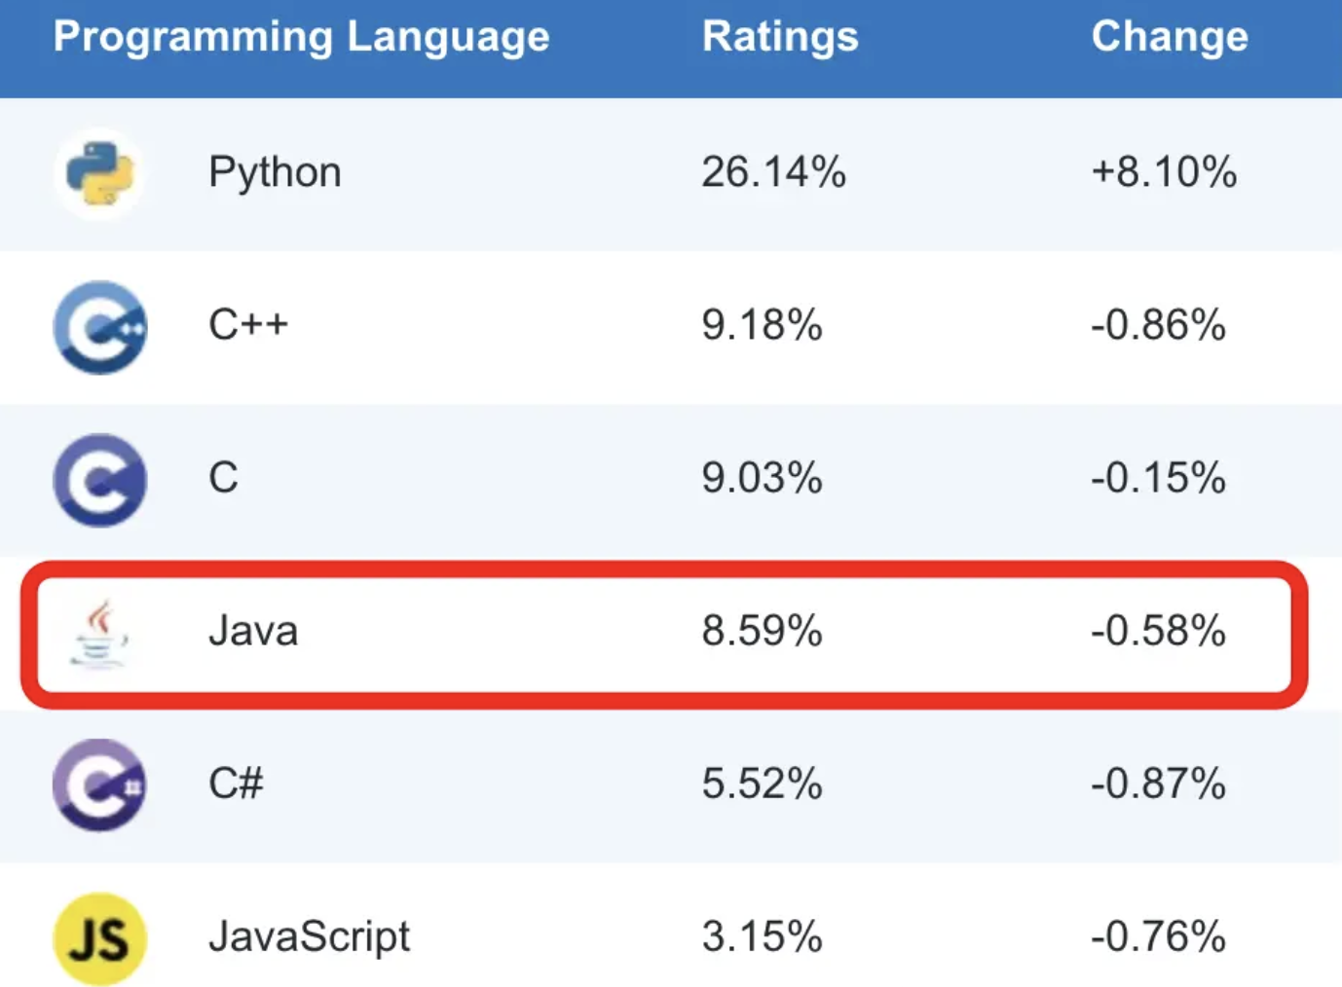1342x987 pixels.
Task: Click the +8.10% change value
Action: pyautogui.click(x=1164, y=172)
